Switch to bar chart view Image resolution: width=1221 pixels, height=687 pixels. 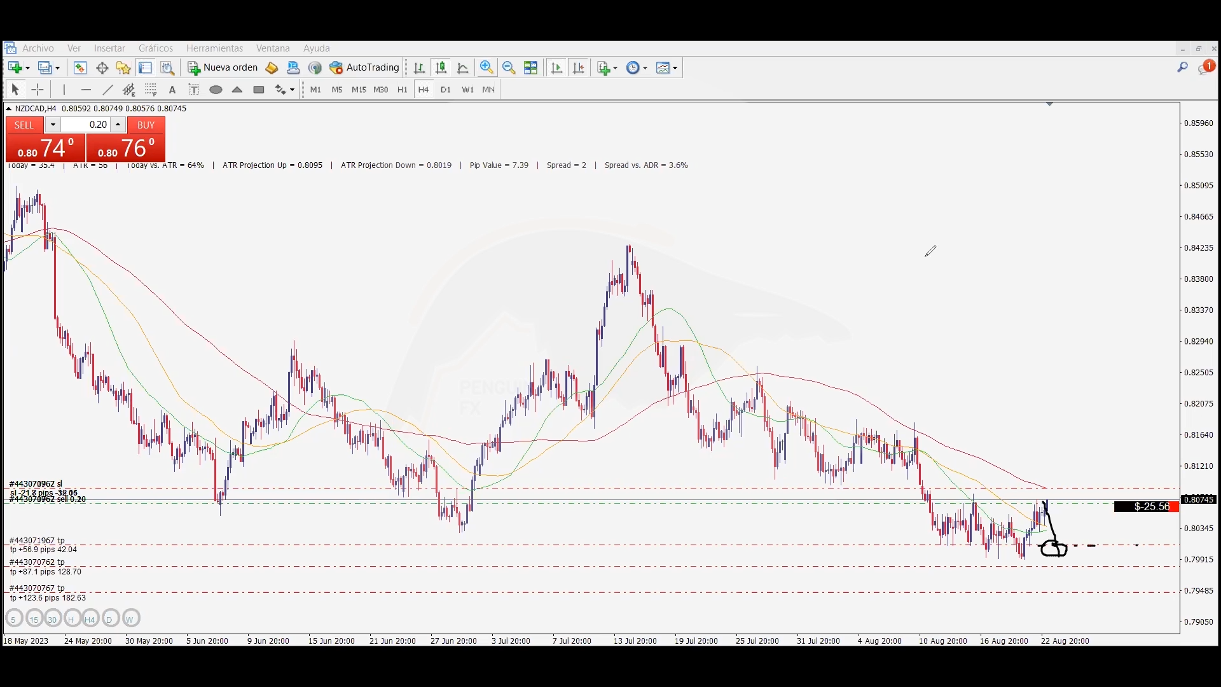[x=419, y=67]
